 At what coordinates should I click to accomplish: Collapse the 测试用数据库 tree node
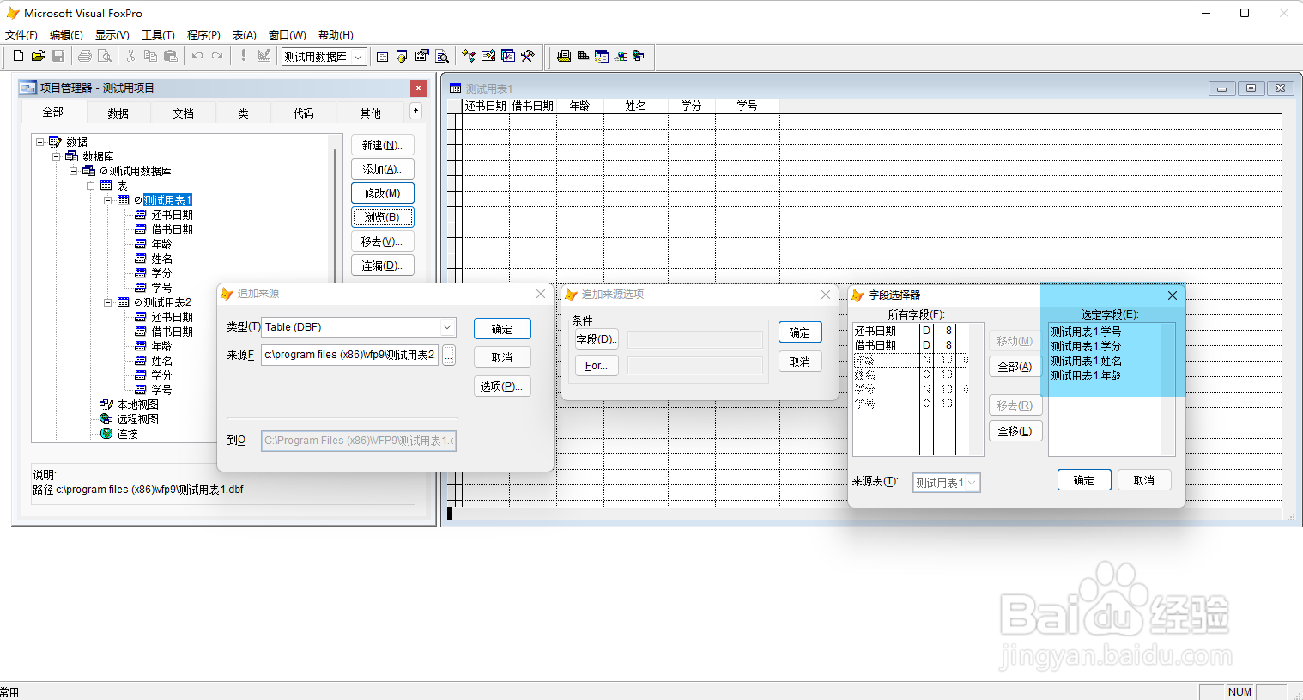pos(74,171)
